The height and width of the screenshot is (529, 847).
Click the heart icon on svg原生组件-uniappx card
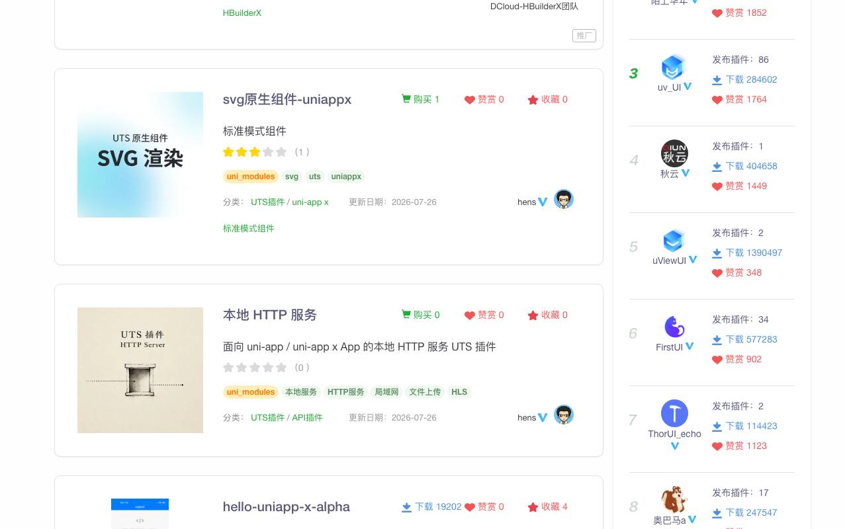point(470,100)
